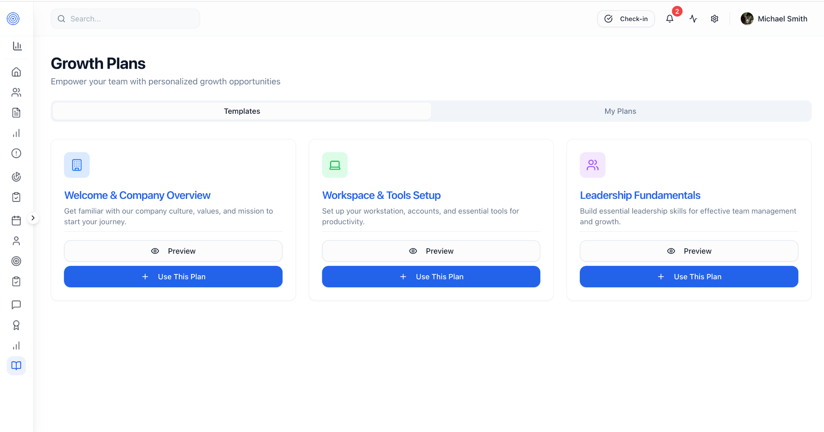Select the Templates tab
The height and width of the screenshot is (432, 824).
click(x=242, y=111)
